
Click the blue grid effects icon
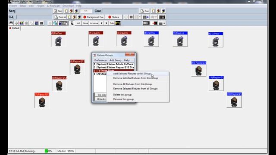pos(37,23)
